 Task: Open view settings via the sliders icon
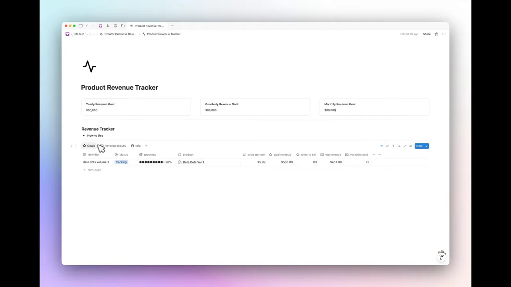410,146
